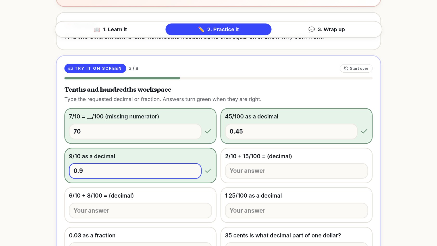Click the green checkmark beside answer 70

[x=208, y=131]
